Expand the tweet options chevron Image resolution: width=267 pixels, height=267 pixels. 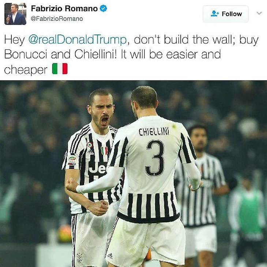click(259, 13)
